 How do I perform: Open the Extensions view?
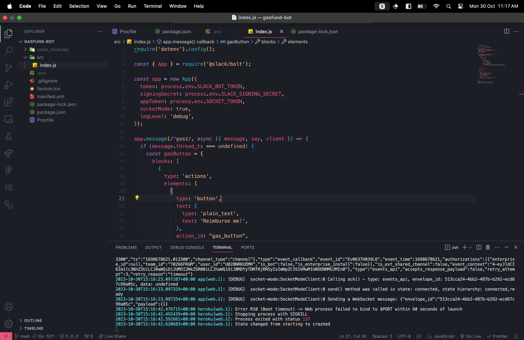[x=8, y=102]
